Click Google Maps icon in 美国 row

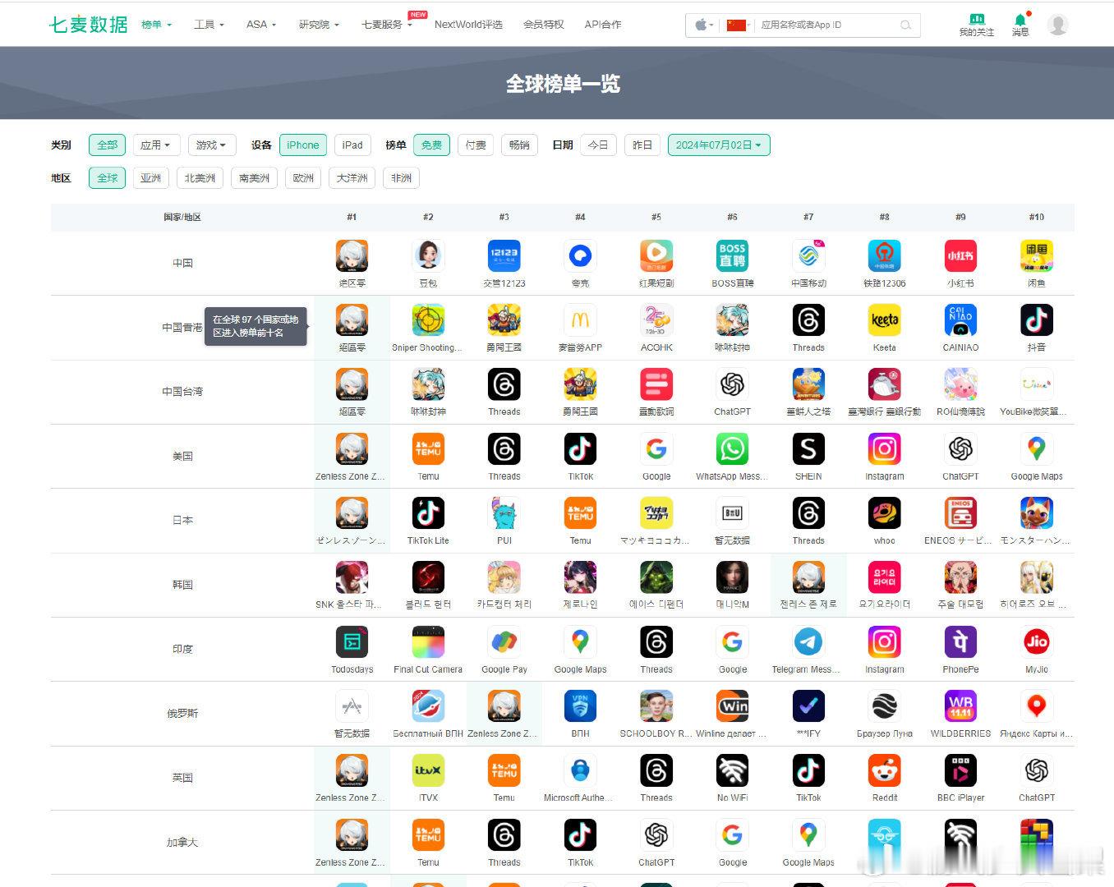coord(1037,449)
